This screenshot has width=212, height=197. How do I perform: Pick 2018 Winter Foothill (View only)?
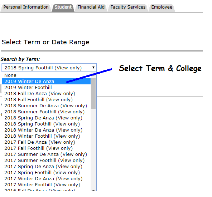[46, 136]
